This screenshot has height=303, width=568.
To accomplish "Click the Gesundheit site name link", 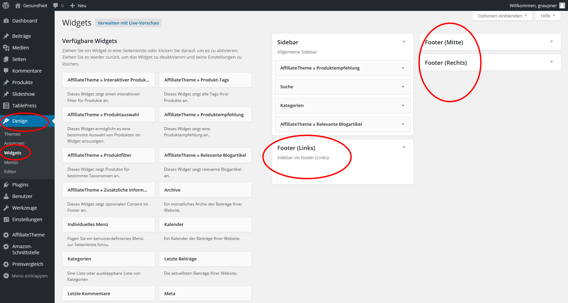I will pos(35,5).
